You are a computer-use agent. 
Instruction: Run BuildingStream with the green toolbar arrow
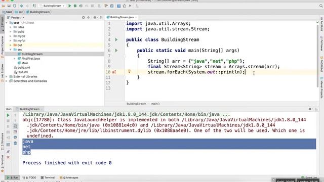pos(70,6)
